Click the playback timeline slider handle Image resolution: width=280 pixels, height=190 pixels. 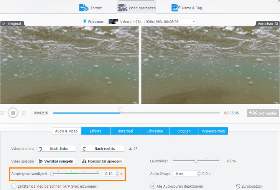(x=120, y=110)
